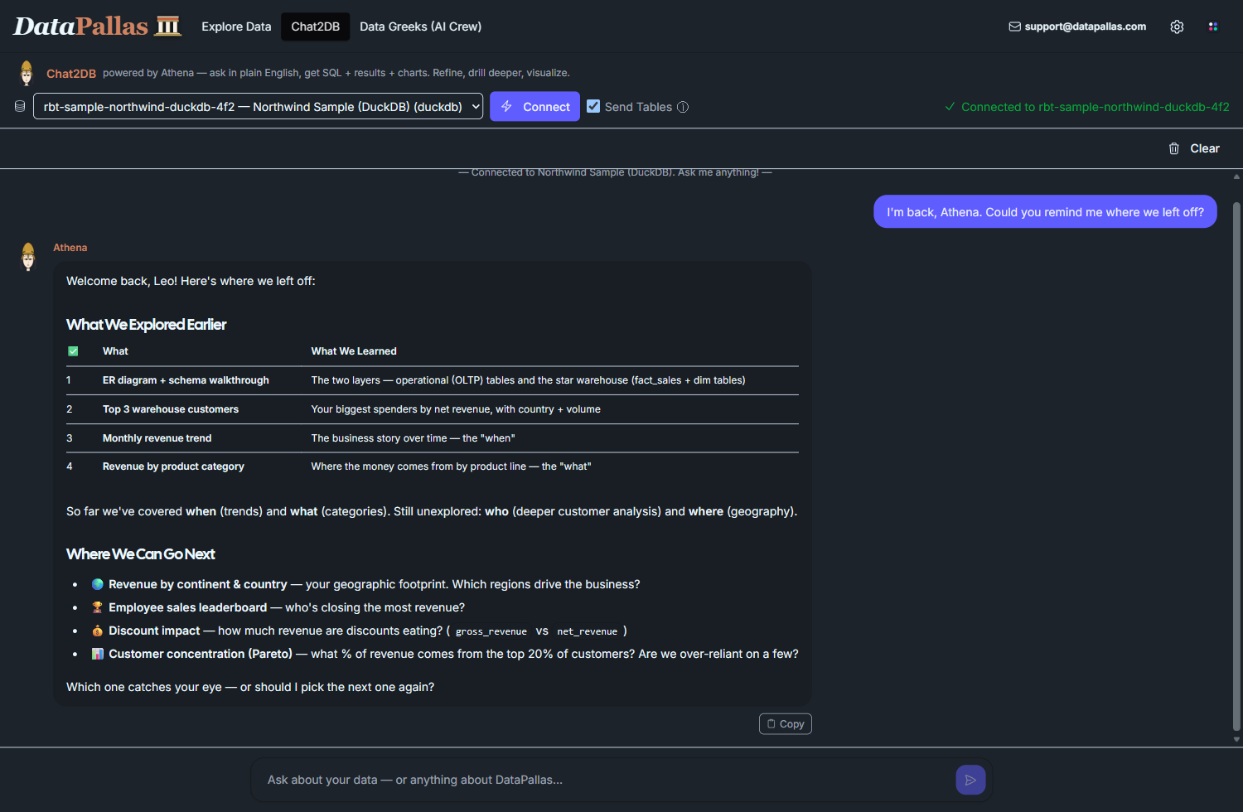This screenshot has width=1243, height=812.
Task: Click the "Where We Can Go Next" heading
Action: (x=141, y=553)
